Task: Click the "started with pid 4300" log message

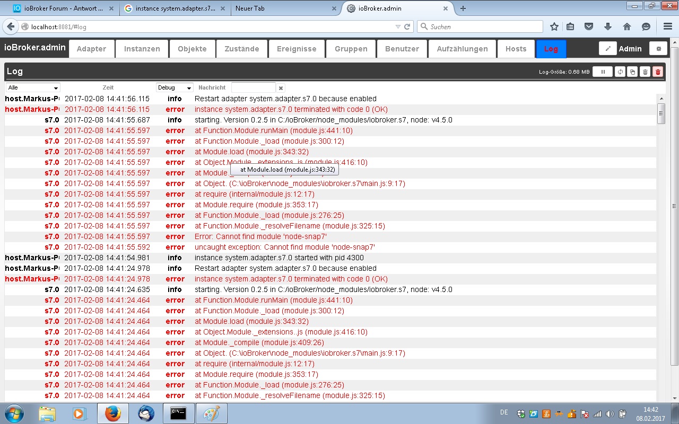Action: pyautogui.click(x=279, y=258)
